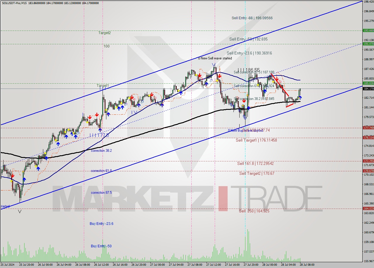Click the '26 Jul 12:00' time axis label
374x268 pixels.
[x=102, y=265]
